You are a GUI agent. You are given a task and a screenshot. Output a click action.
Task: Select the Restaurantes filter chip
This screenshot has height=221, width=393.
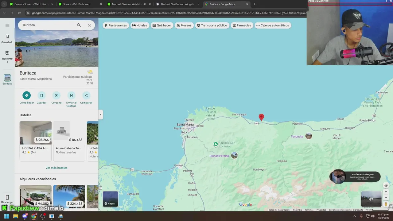click(x=115, y=25)
